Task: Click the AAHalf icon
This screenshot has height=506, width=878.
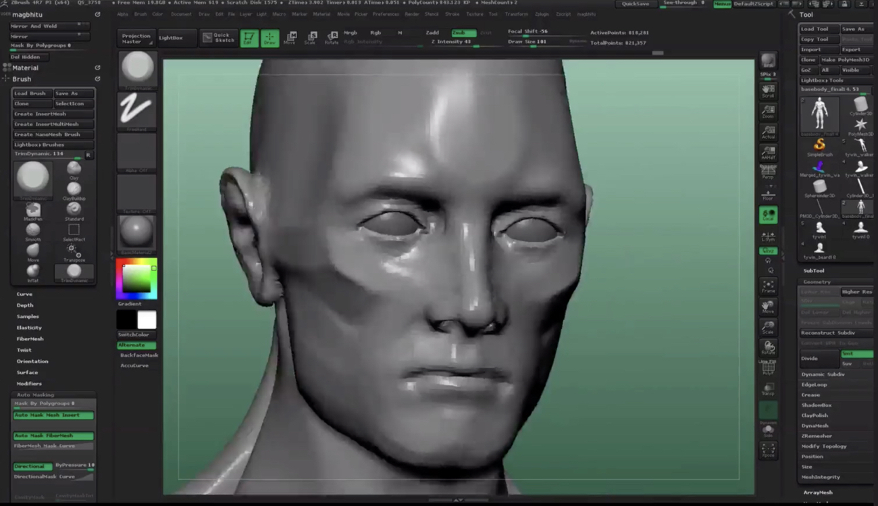Action: (768, 153)
